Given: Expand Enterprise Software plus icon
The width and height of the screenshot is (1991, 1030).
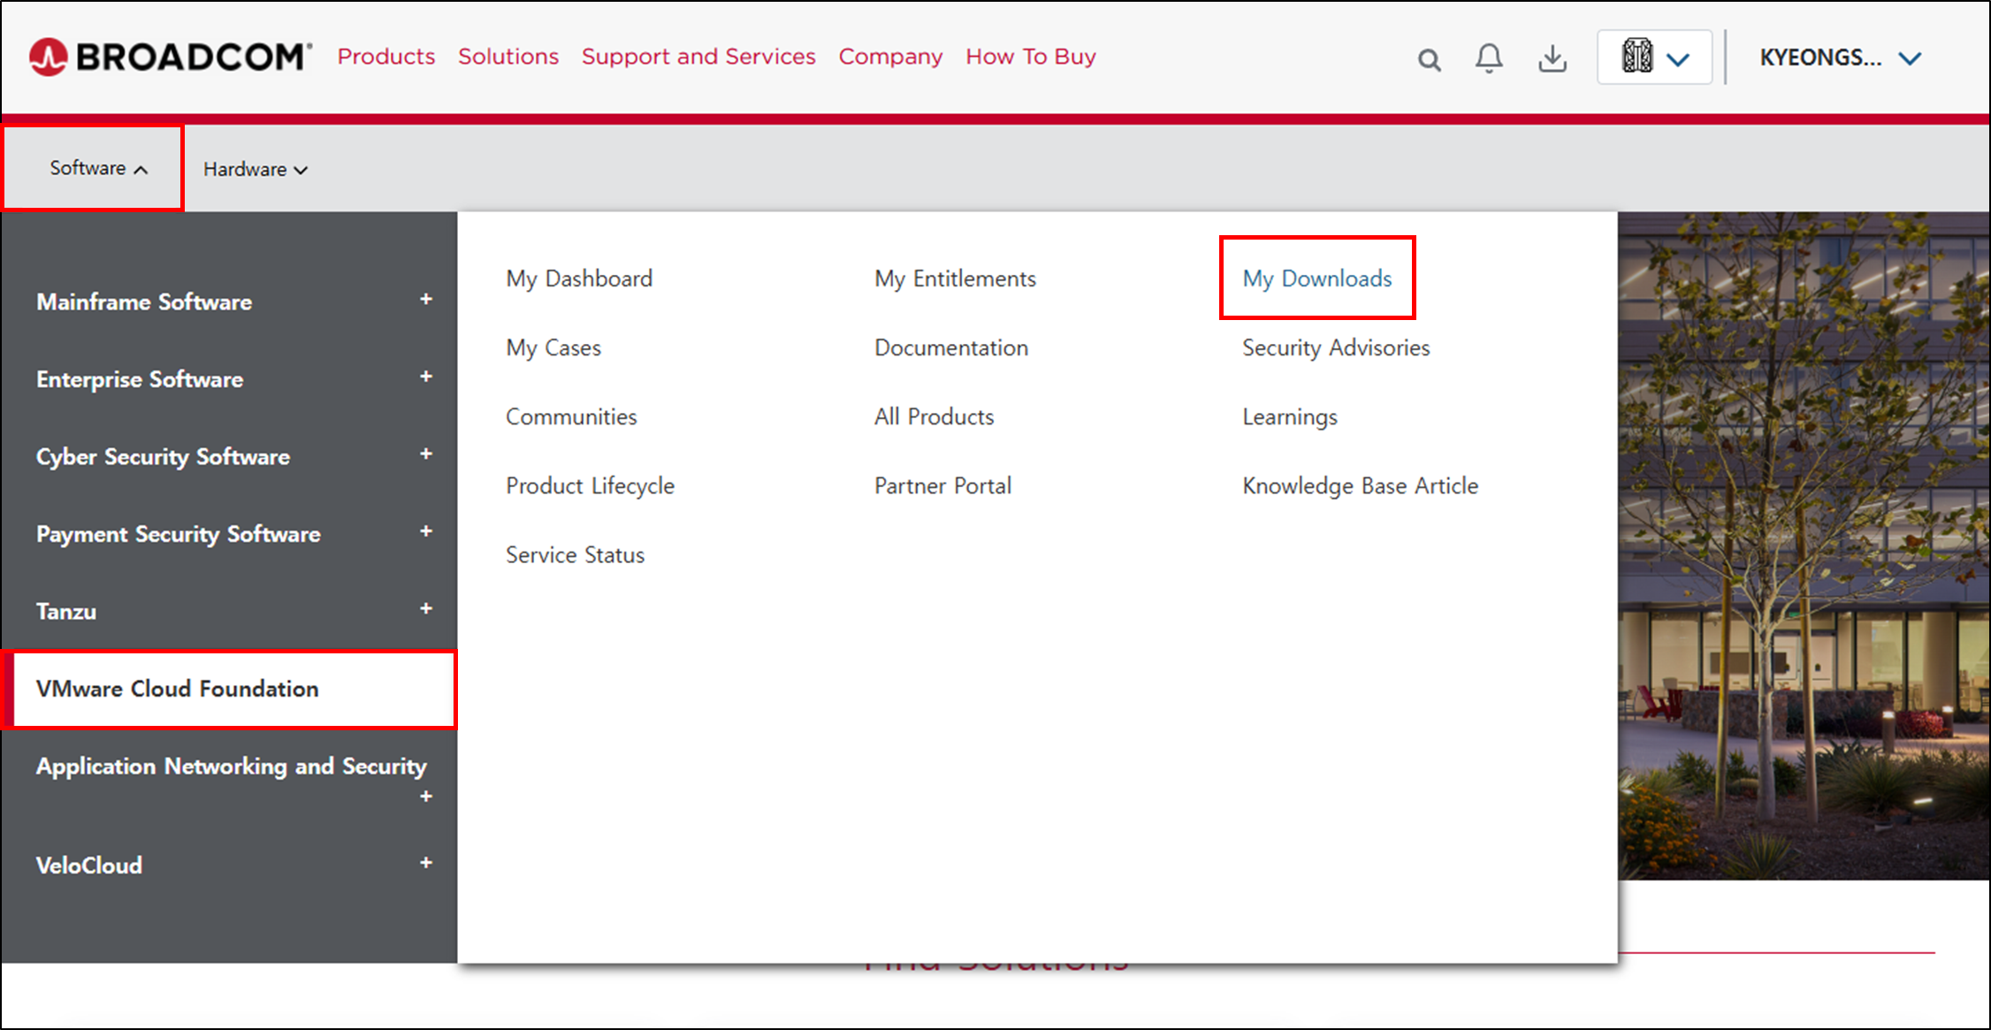Looking at the screenshot, I should (426, 378).
